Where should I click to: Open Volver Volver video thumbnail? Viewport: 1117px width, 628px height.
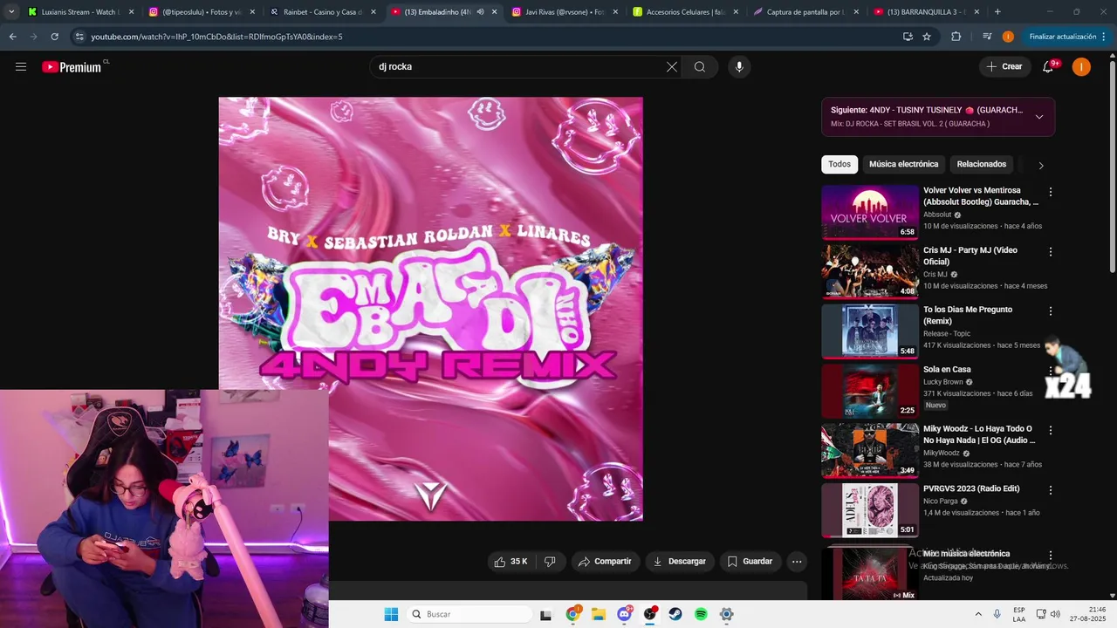coord(870,212)
